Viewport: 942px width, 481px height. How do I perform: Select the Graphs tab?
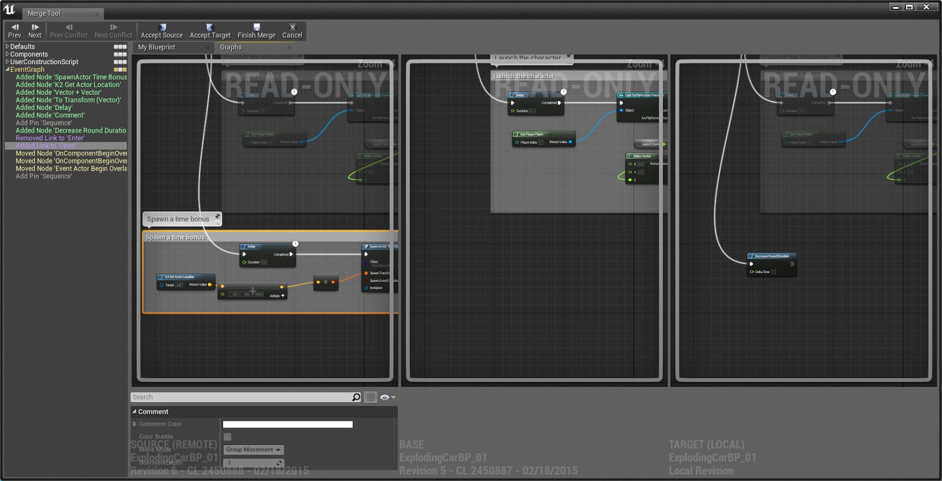click(231, 47)
